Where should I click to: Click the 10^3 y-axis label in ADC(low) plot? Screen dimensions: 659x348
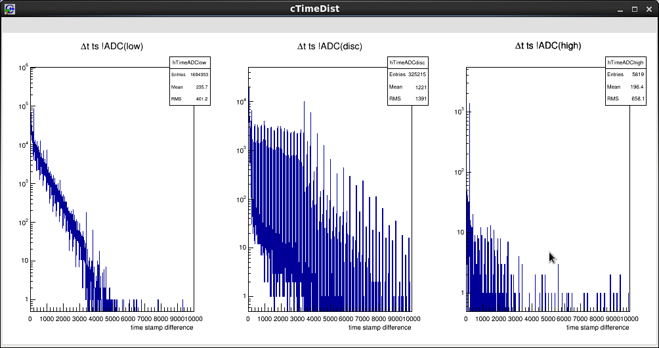point(23,183)
